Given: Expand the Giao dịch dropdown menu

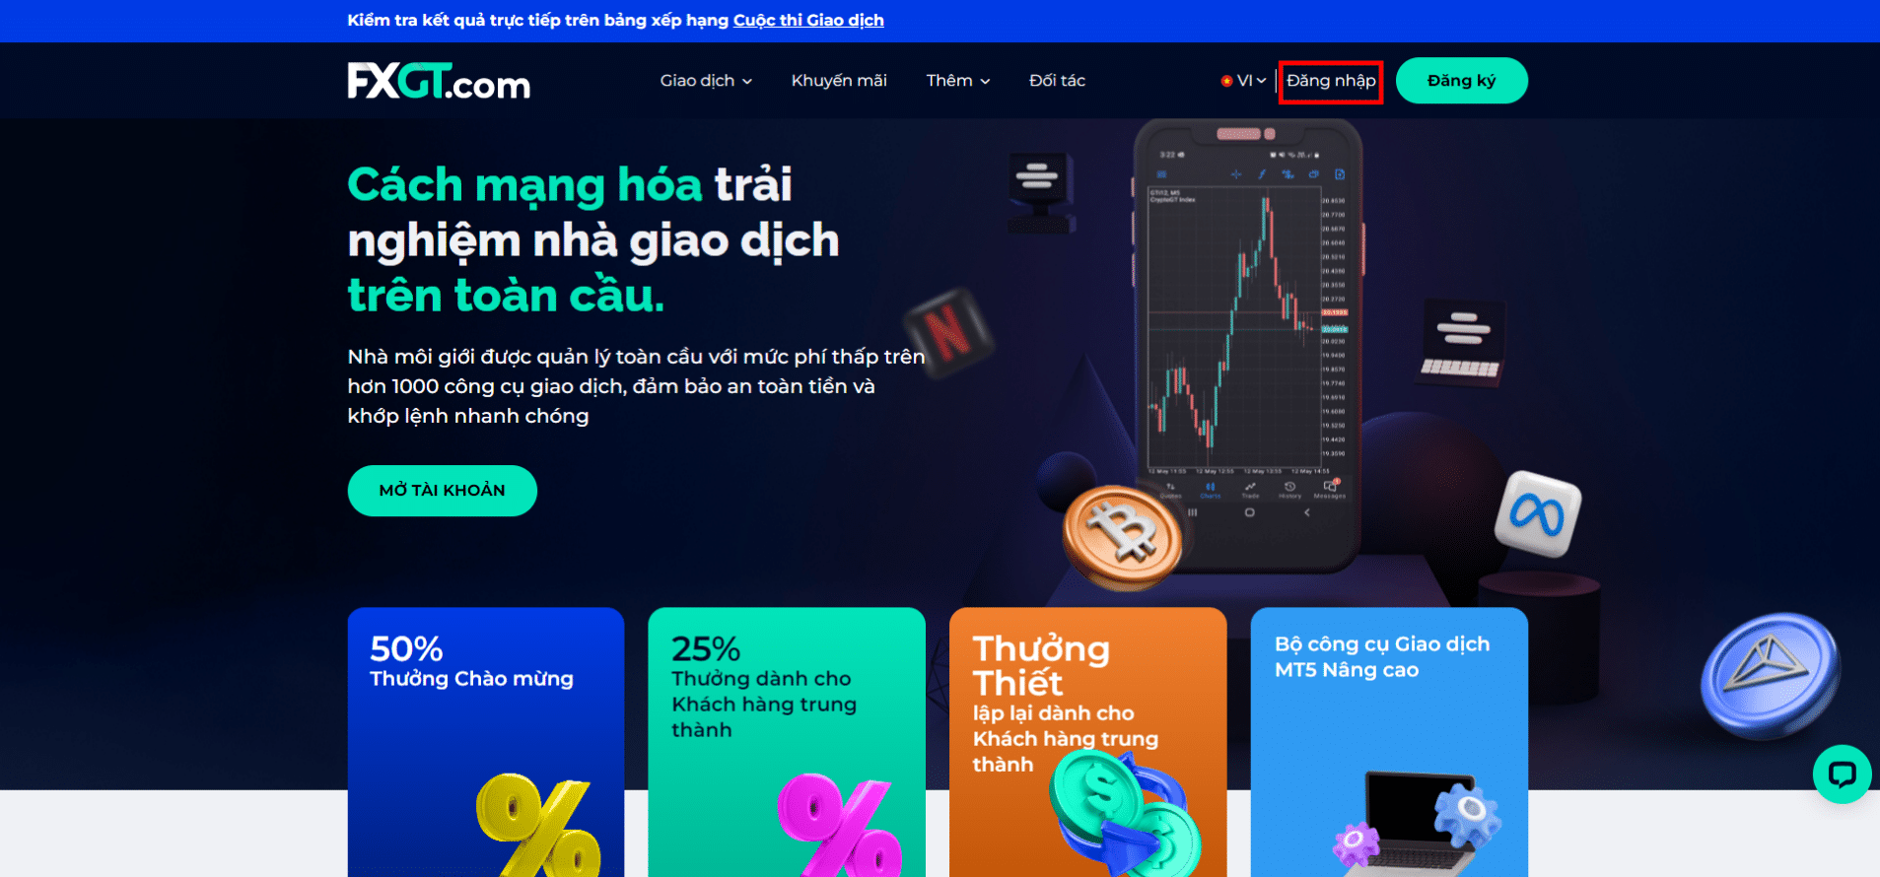Looking at the screenshot, I should click(706, 81).
